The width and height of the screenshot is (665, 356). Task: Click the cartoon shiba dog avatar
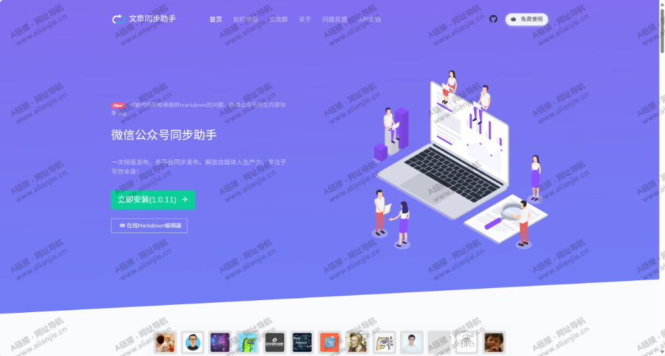point(384,343)
